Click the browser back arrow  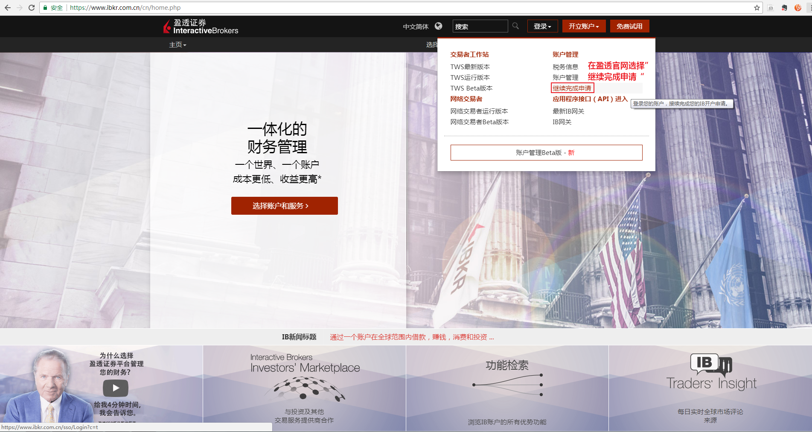pyautogui.click(x=8, y=8)
